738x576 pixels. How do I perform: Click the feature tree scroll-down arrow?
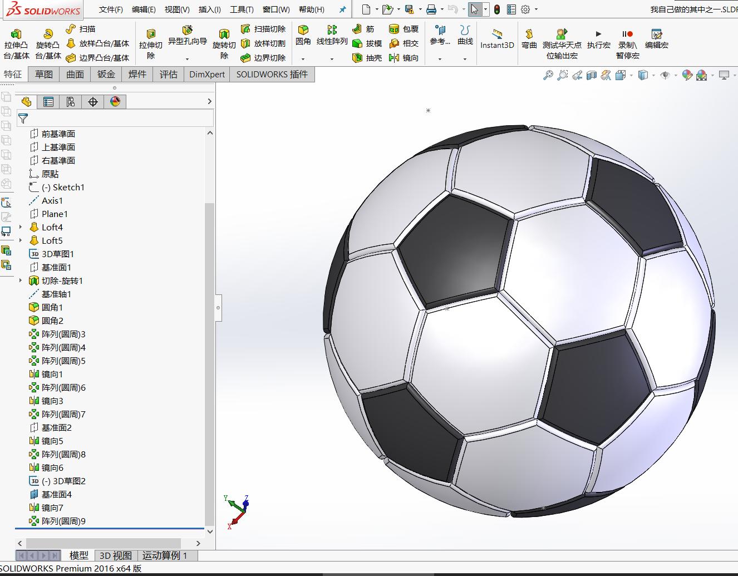[x=210, y=531]
